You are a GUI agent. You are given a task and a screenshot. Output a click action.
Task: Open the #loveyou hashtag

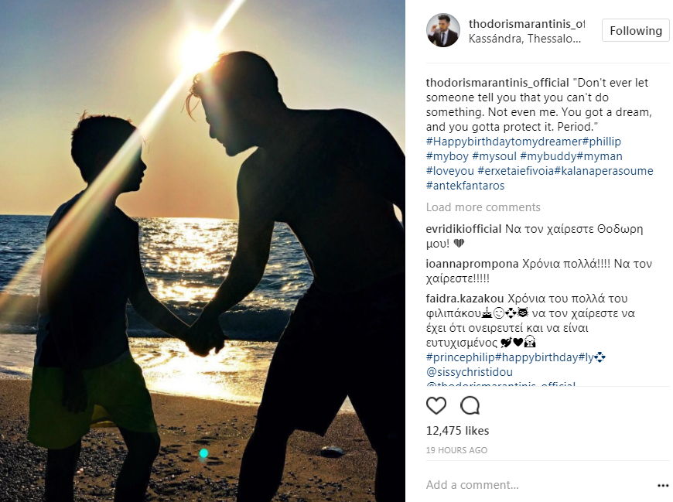click(x=449, y=171)
